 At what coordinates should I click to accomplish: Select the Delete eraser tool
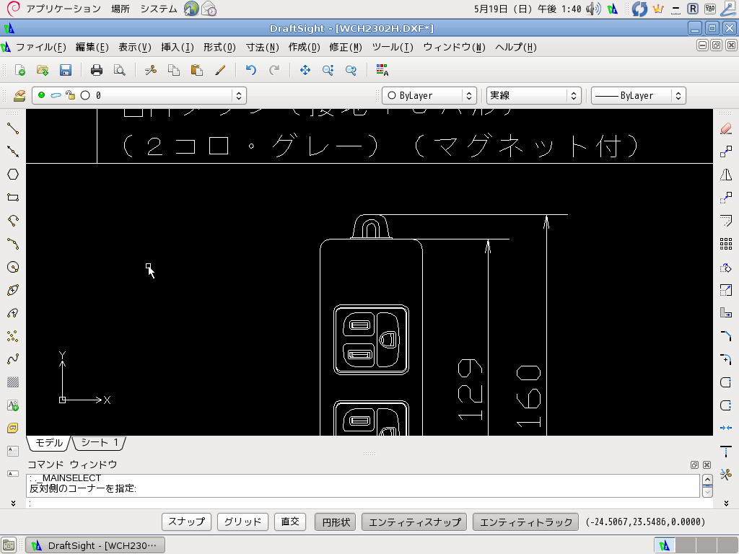click(x=726, y=128)
